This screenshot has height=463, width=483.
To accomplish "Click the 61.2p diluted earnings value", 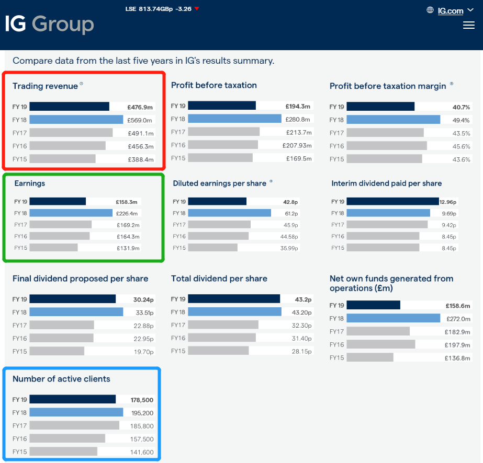I will [291, 214].
